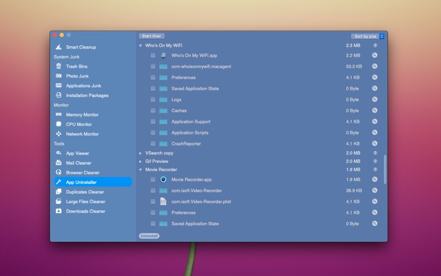Screen dimensions: 441x276
Task: Check com.isoft.Video-Recorder folder checkbox
Action: 153,190
